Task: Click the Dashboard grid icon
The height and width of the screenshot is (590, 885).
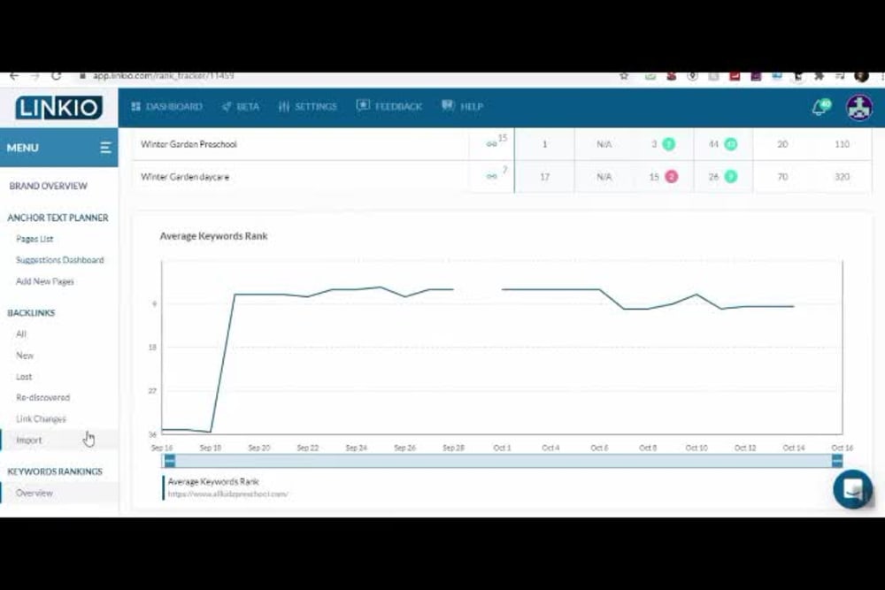Action: 135,106
